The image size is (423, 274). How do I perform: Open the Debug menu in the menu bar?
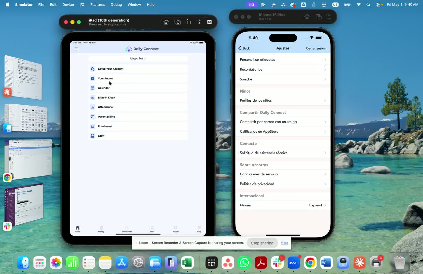(116, 5)
